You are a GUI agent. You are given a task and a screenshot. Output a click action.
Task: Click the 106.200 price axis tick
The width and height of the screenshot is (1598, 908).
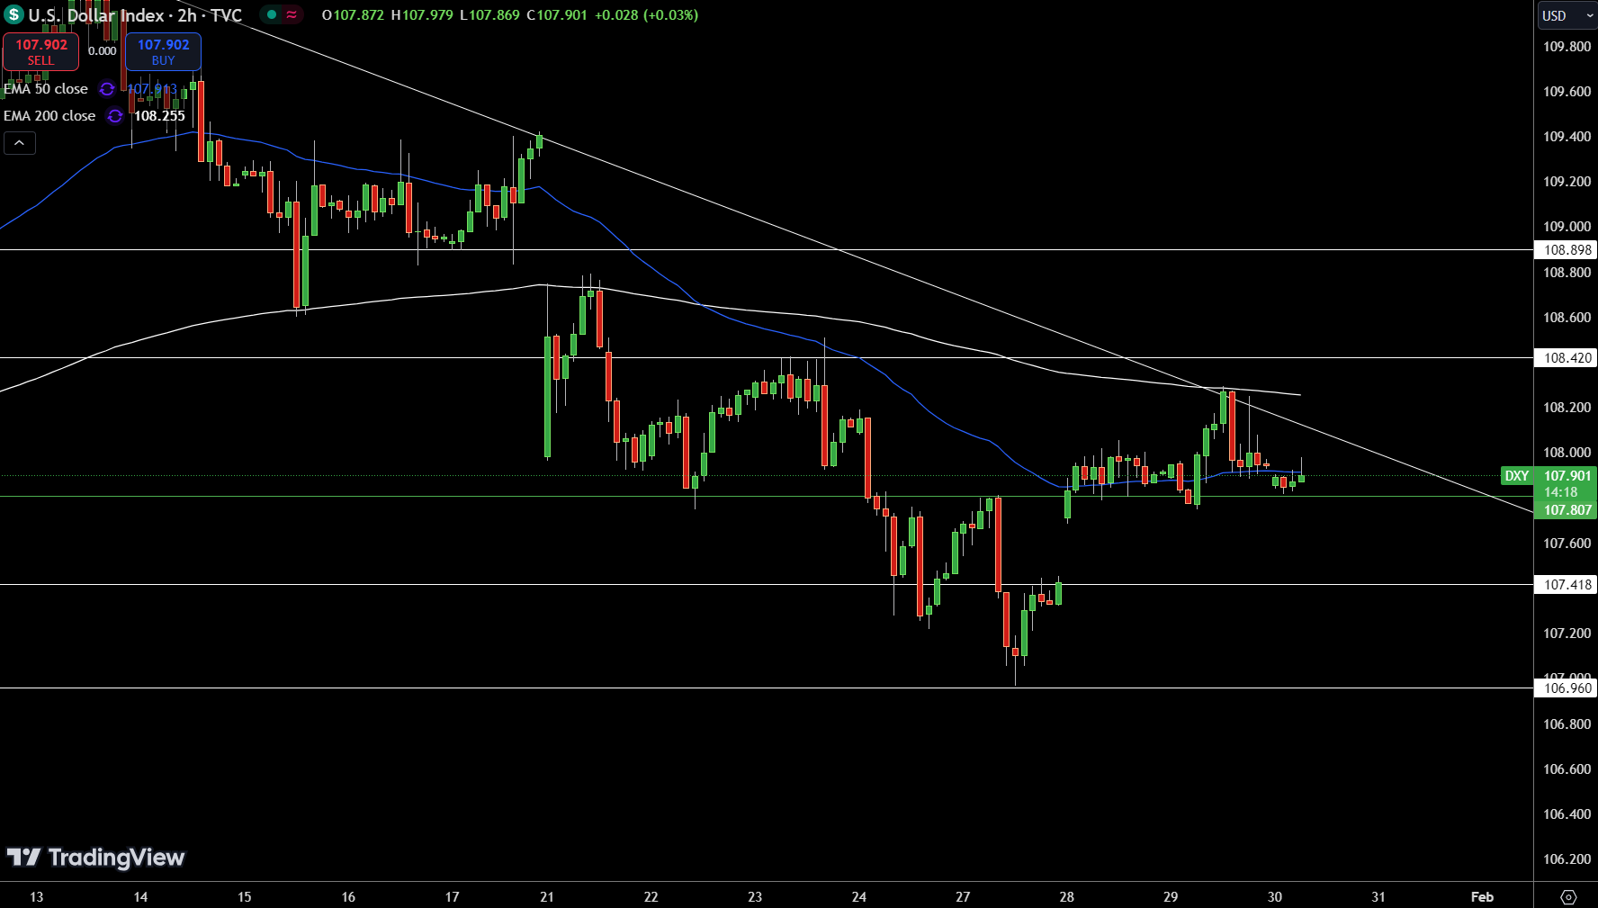point(1567,859)
